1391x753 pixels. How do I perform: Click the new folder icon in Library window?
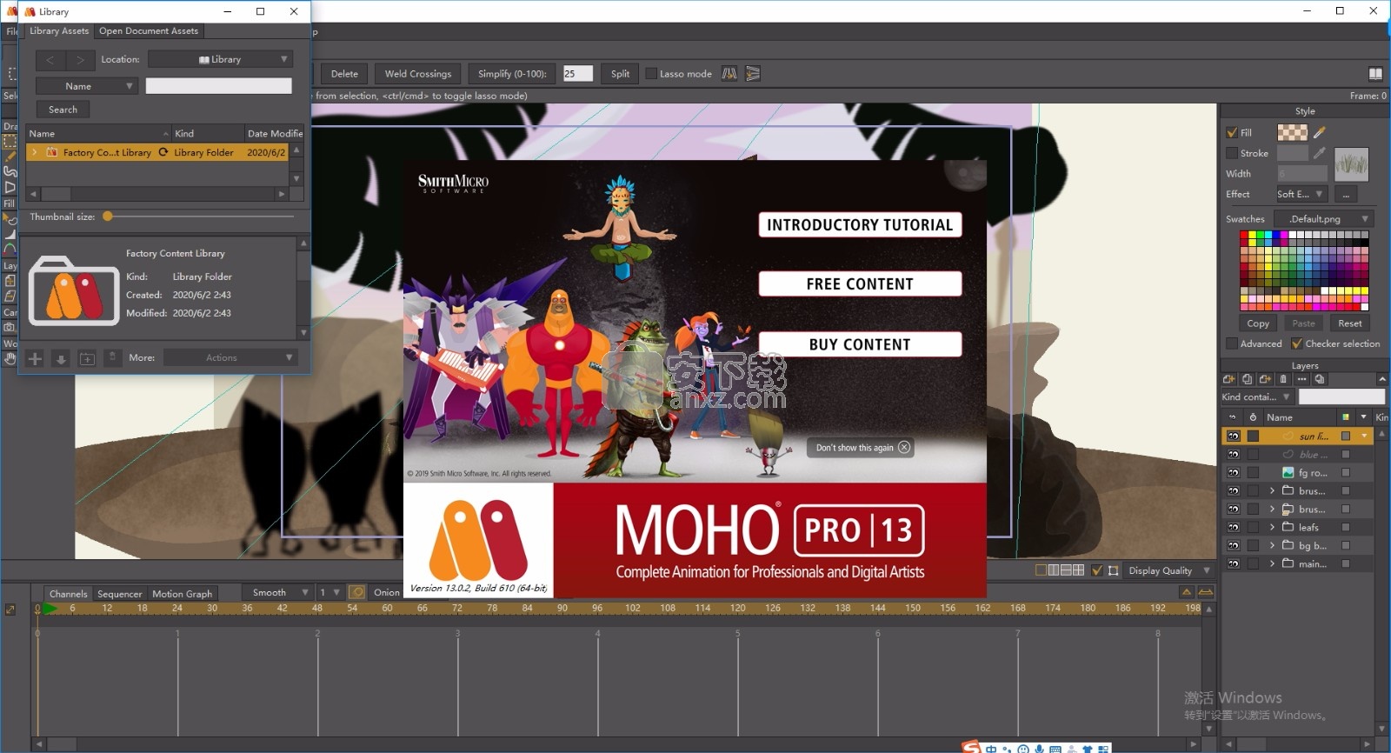click(x=87, y=358)
